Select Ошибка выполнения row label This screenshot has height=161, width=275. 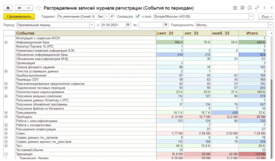31,75
